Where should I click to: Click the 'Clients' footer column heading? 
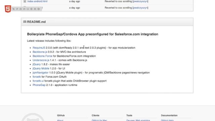pos(95,115)
